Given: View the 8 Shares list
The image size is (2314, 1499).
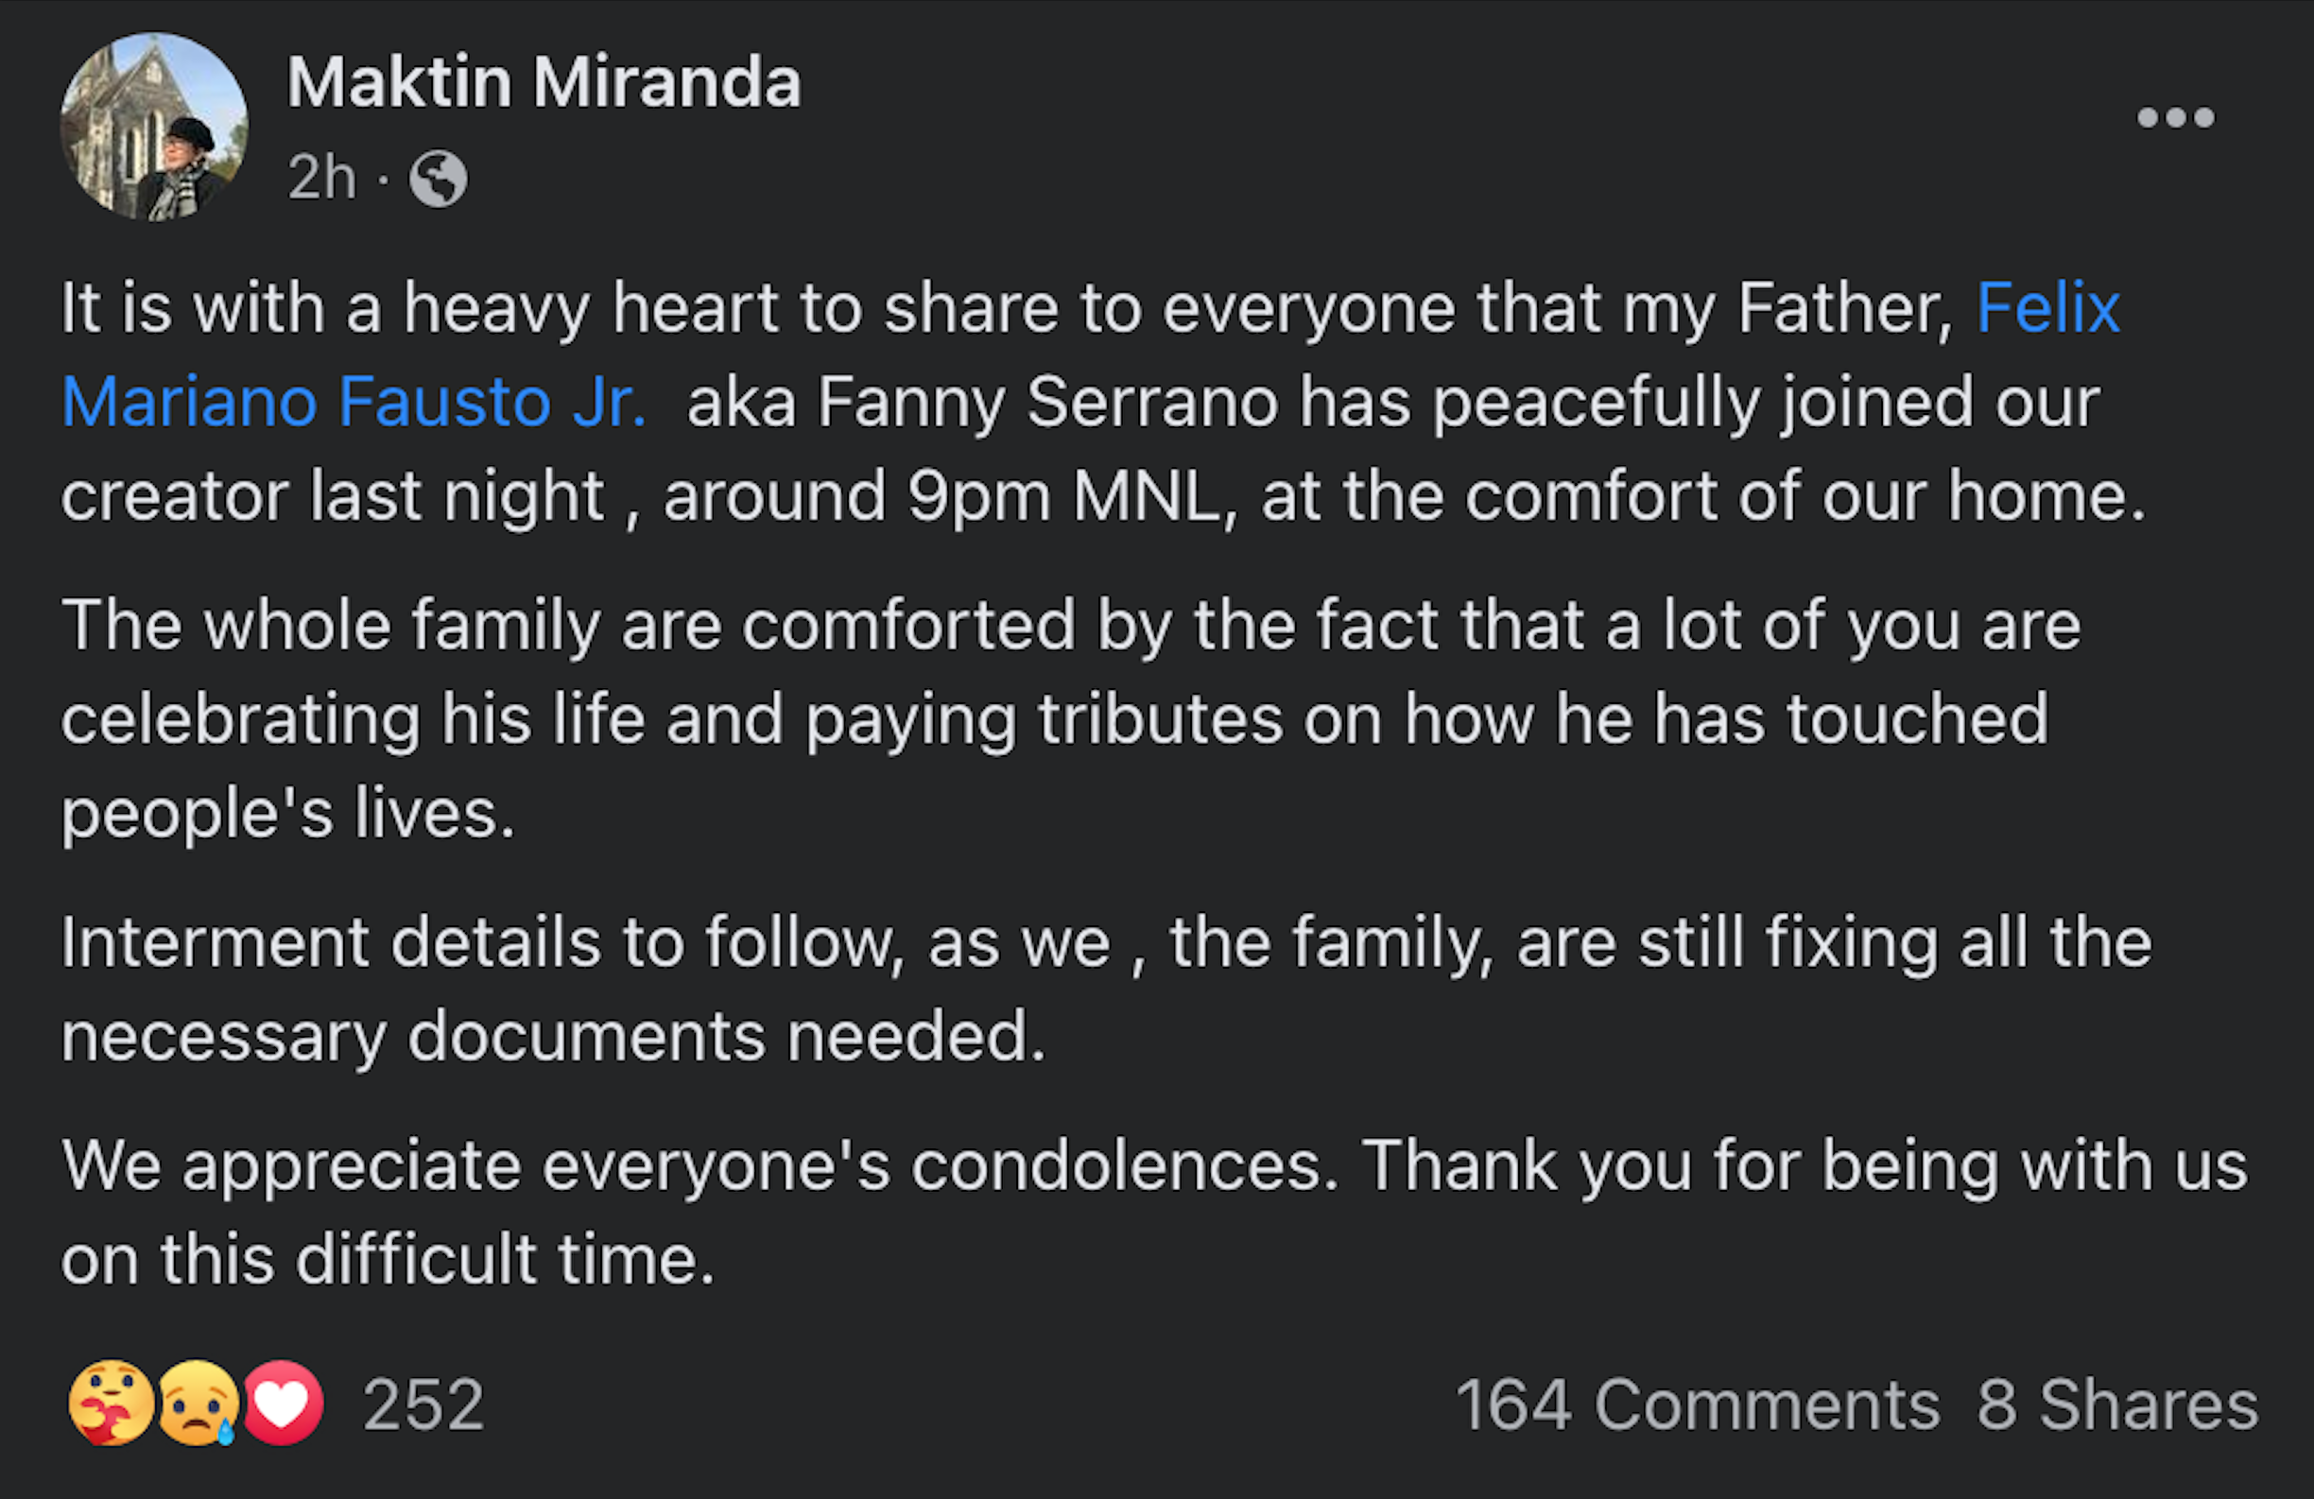Looking at the screenshot, I should (2116, 1404).
